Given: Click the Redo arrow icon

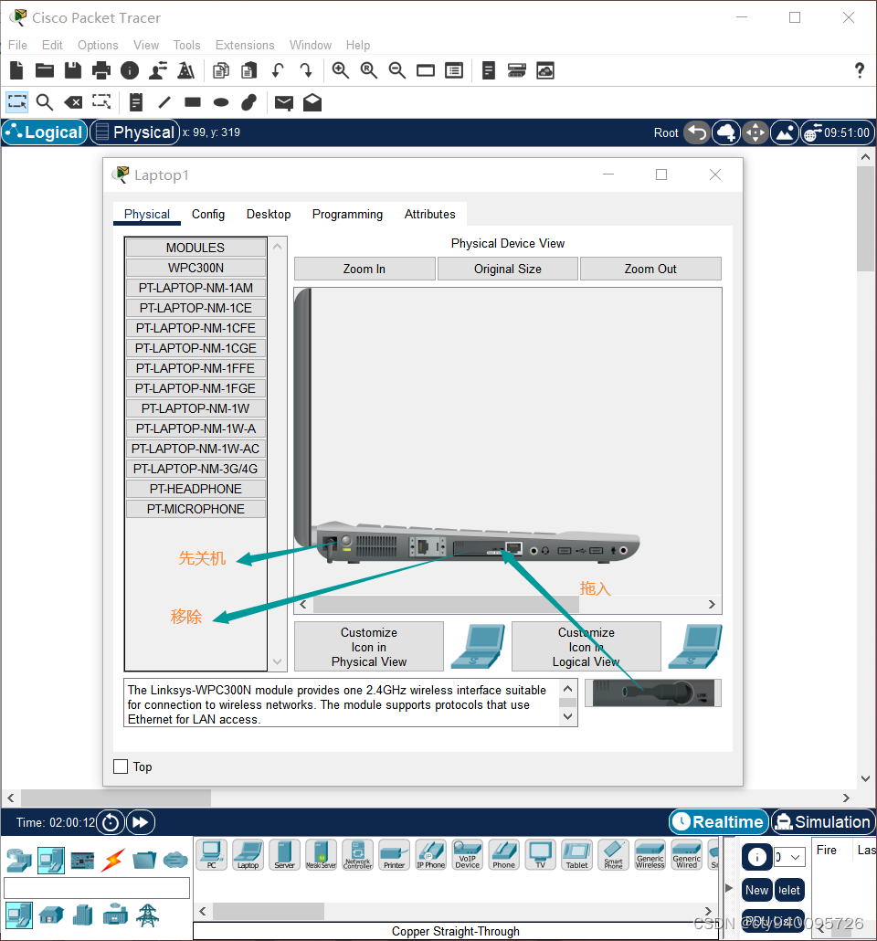Looking at the screenshot, I should click(306, 71).
